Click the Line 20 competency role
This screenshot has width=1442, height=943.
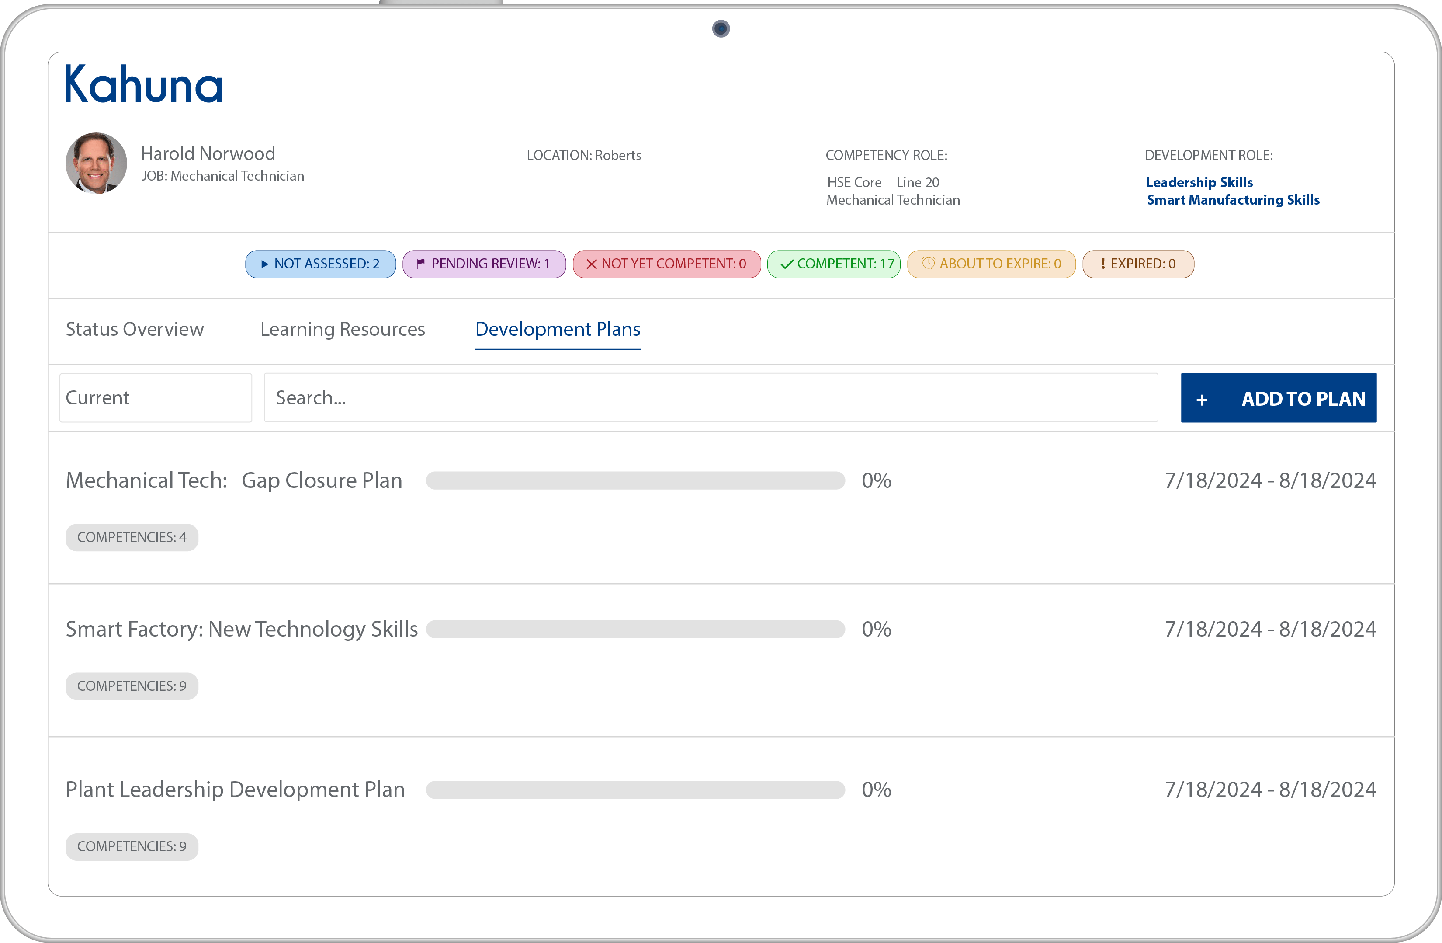[918, 182]
